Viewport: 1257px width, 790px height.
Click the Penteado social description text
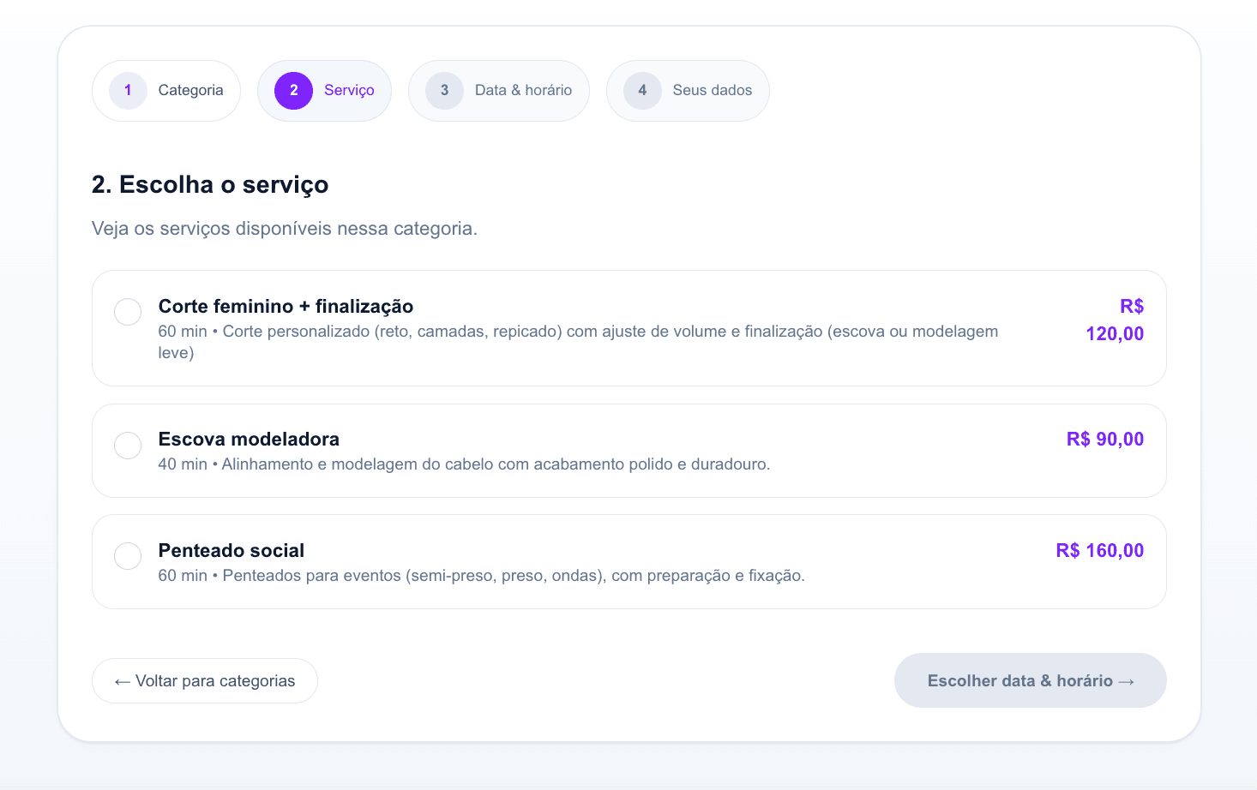point(481,576)
